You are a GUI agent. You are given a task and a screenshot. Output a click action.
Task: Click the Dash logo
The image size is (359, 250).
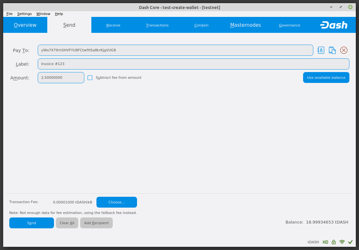pos(333,25)
